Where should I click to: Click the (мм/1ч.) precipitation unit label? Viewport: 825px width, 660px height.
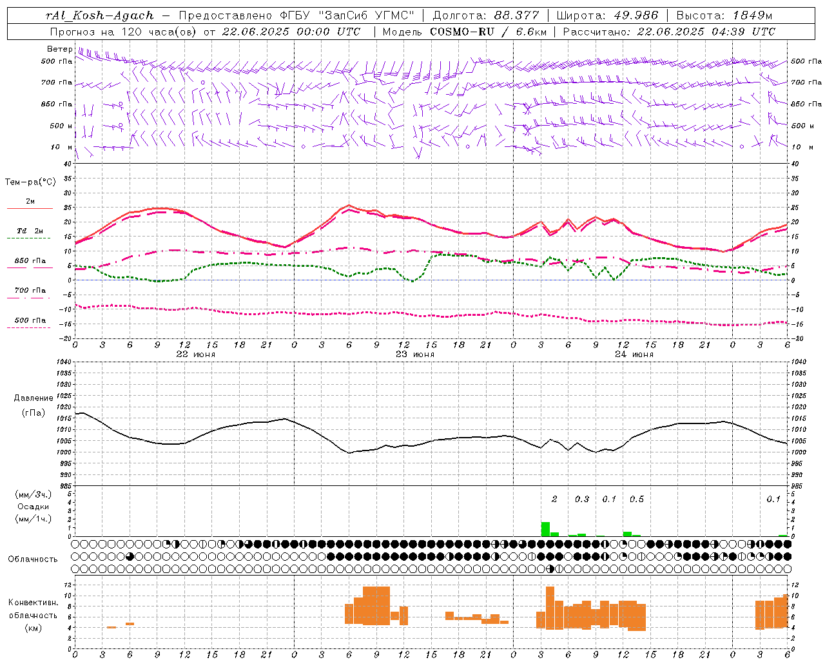pyautogui.click(x=32, y=519)
